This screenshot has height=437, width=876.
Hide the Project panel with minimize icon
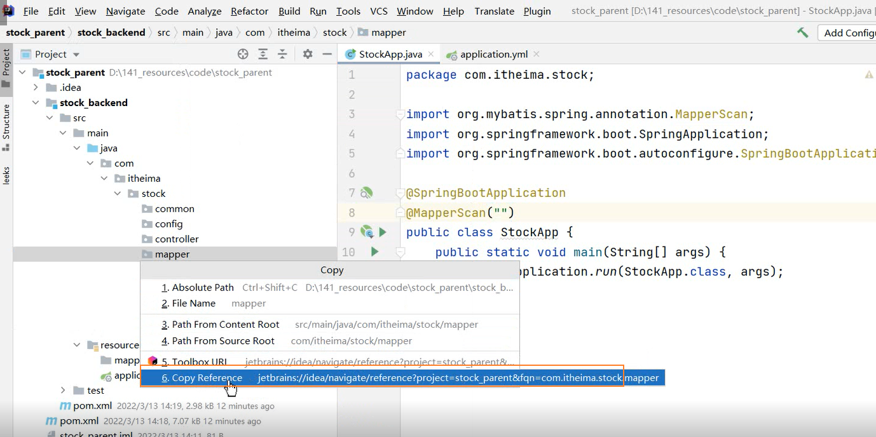(327, 54)
